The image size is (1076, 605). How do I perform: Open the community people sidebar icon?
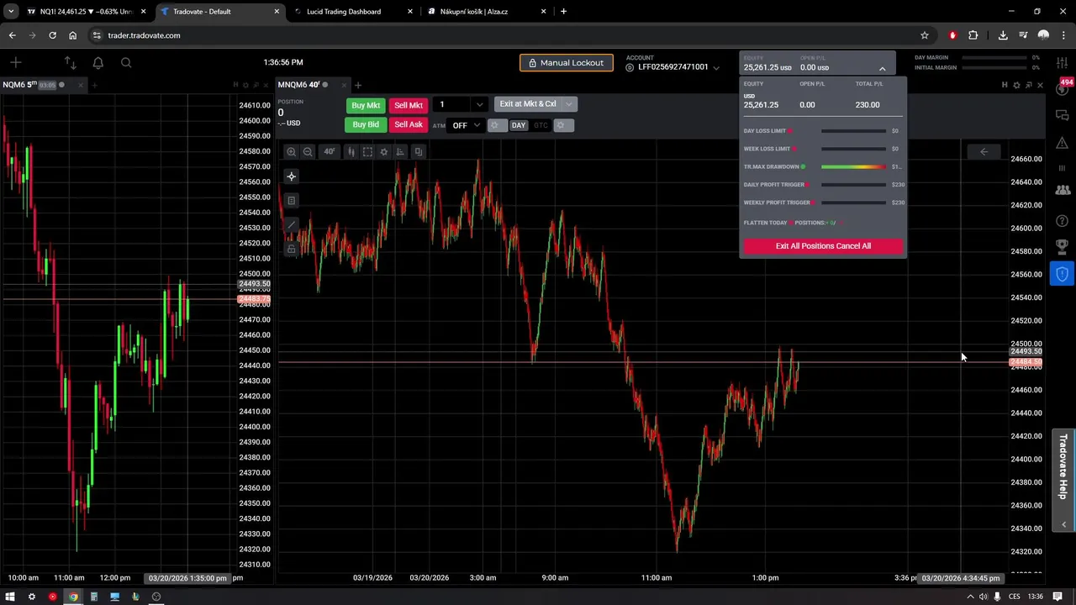click(1063, 191)
